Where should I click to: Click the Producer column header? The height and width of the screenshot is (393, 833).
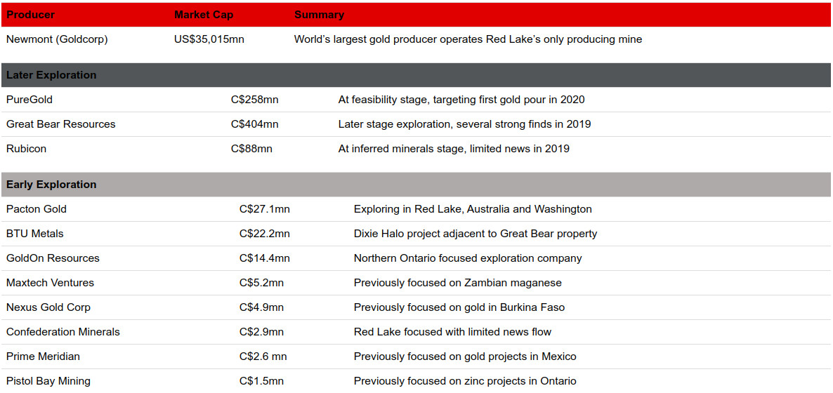(x=30, y=15)
